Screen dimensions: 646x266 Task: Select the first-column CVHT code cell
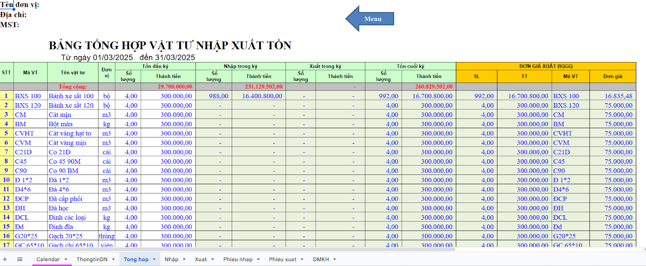click(30, 133)
